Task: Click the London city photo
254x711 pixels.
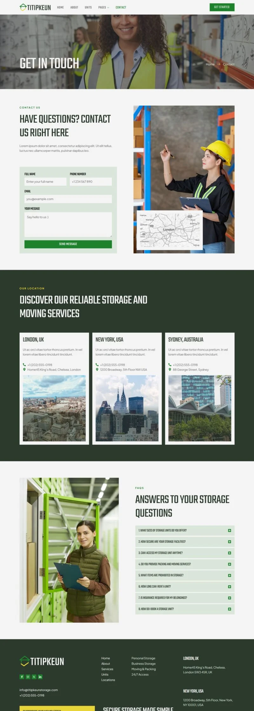Action: click(x=54, y=408)
